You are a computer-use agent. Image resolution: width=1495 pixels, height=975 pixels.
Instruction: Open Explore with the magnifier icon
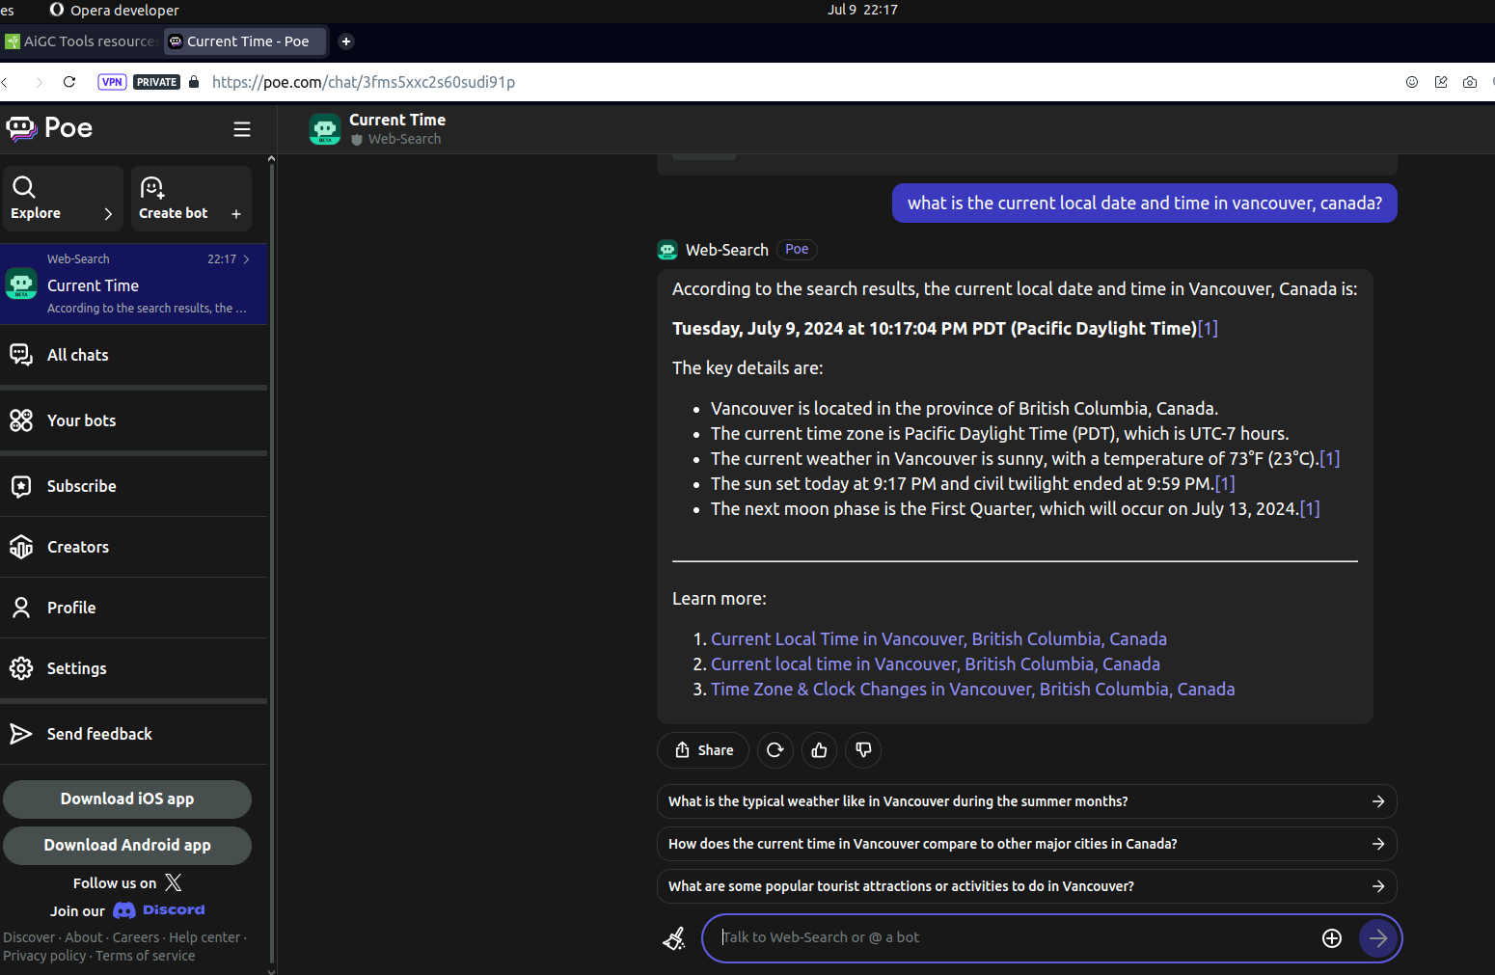pos(63,199)
